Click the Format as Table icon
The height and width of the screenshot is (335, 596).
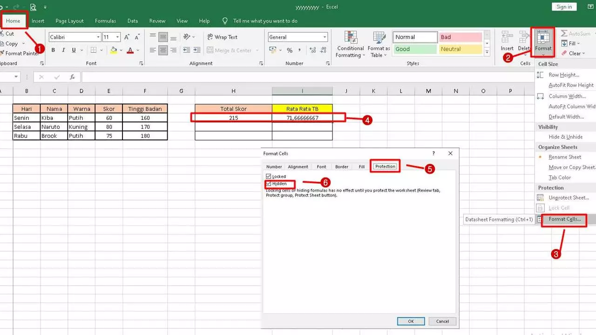(x=379, y=45)
